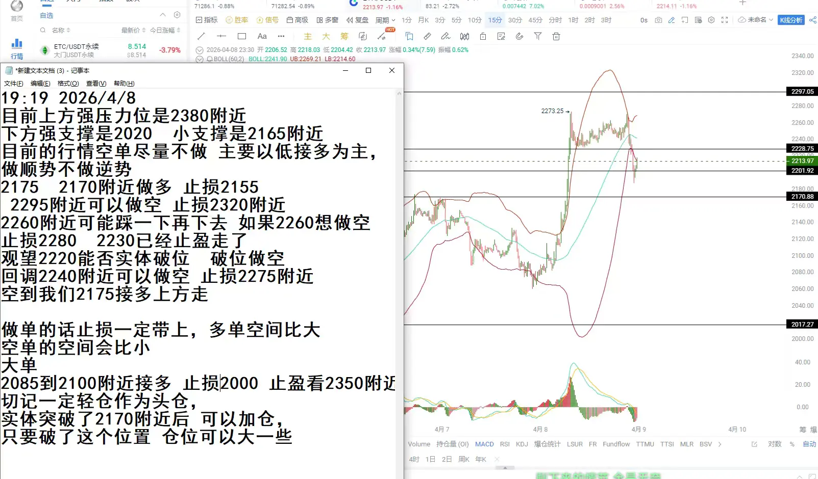Open chart settings hexagon icon
The height and width of the screenshot is (479, 818).
[x=711, y=20]
